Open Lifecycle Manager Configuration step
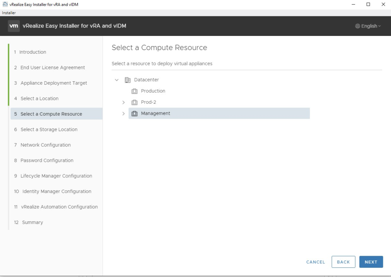The image size is (391, 277). point(53,176)
